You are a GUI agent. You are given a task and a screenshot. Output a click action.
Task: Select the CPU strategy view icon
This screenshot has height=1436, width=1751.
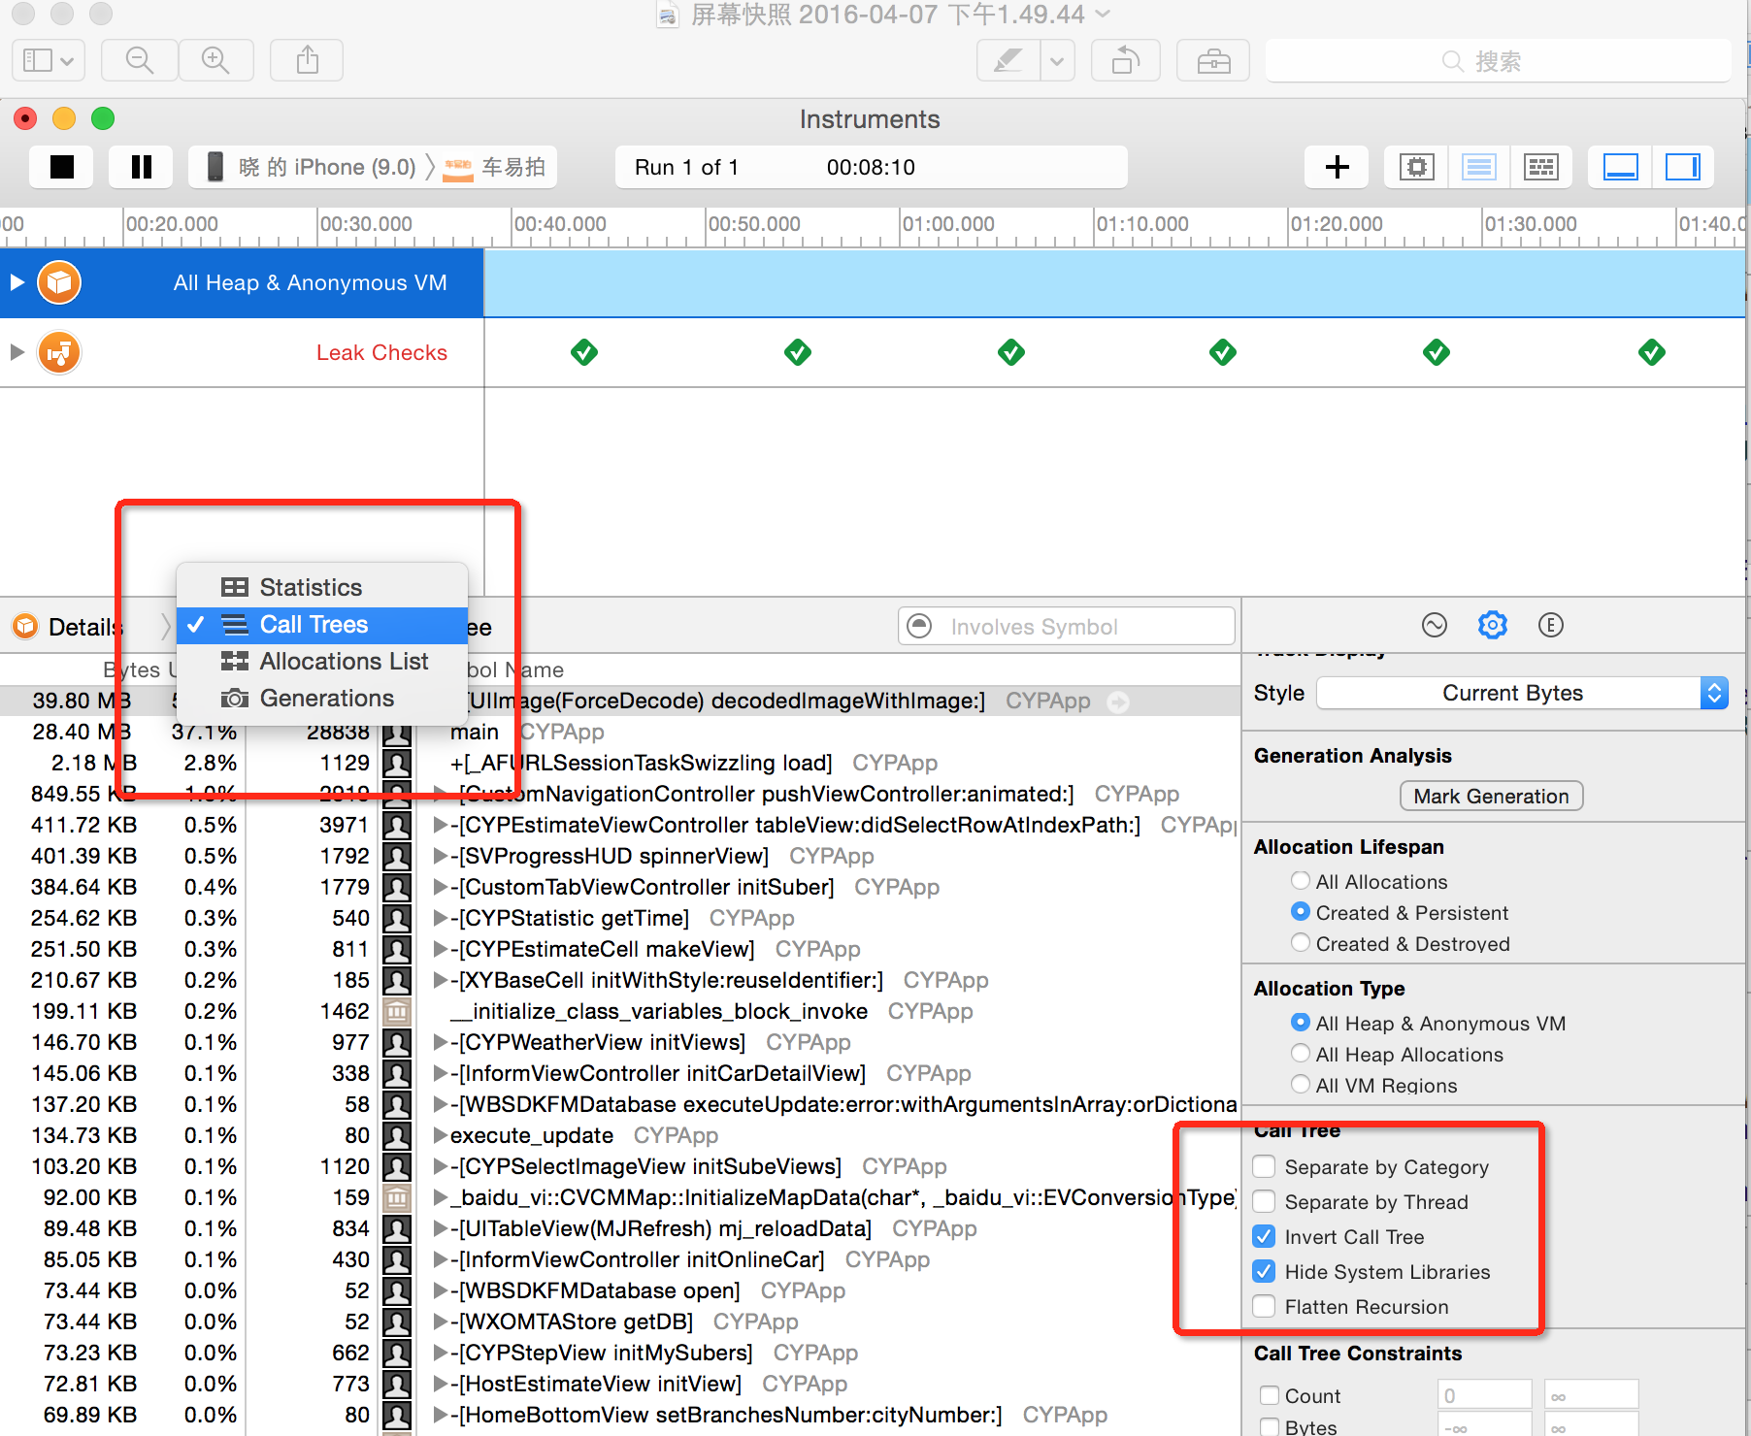click(x=1417, y=167)
